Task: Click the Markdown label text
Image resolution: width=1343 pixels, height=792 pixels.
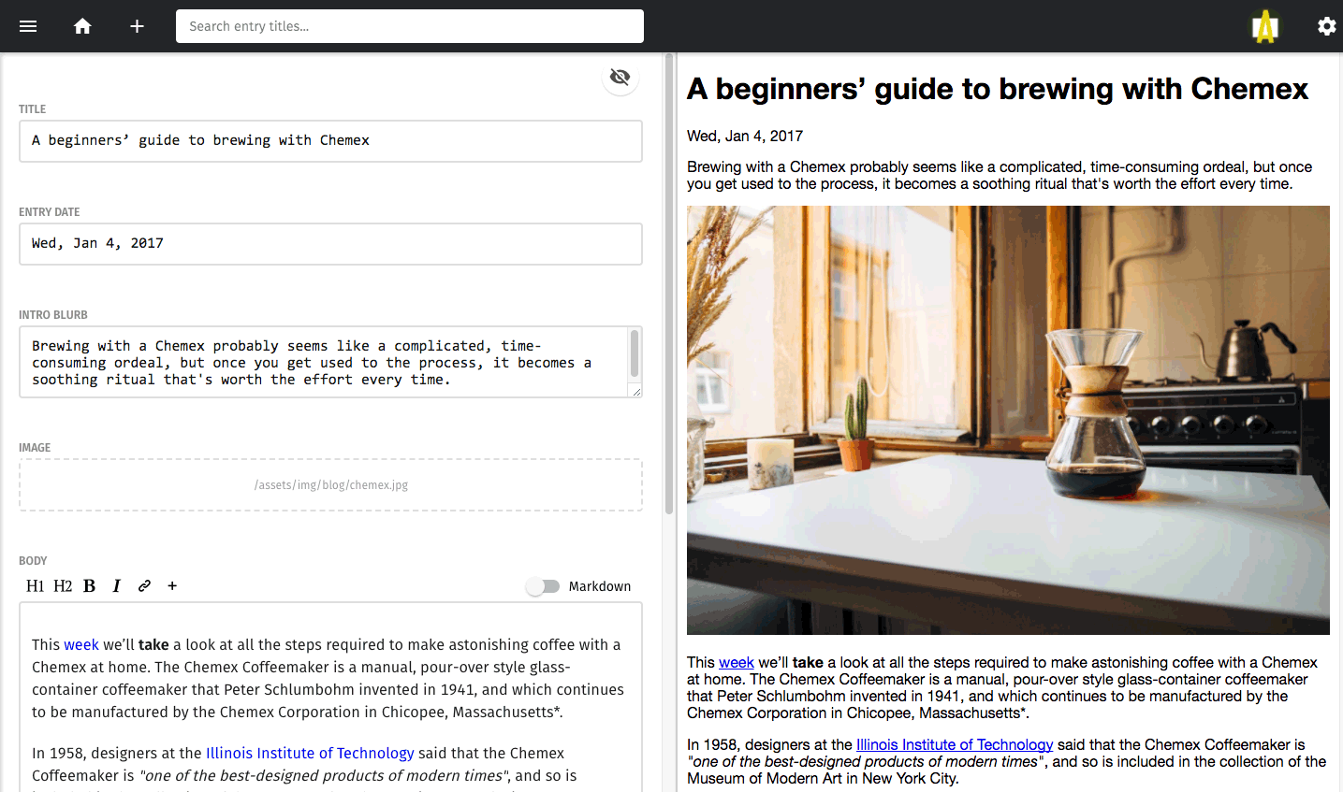Action: [600, 586]
